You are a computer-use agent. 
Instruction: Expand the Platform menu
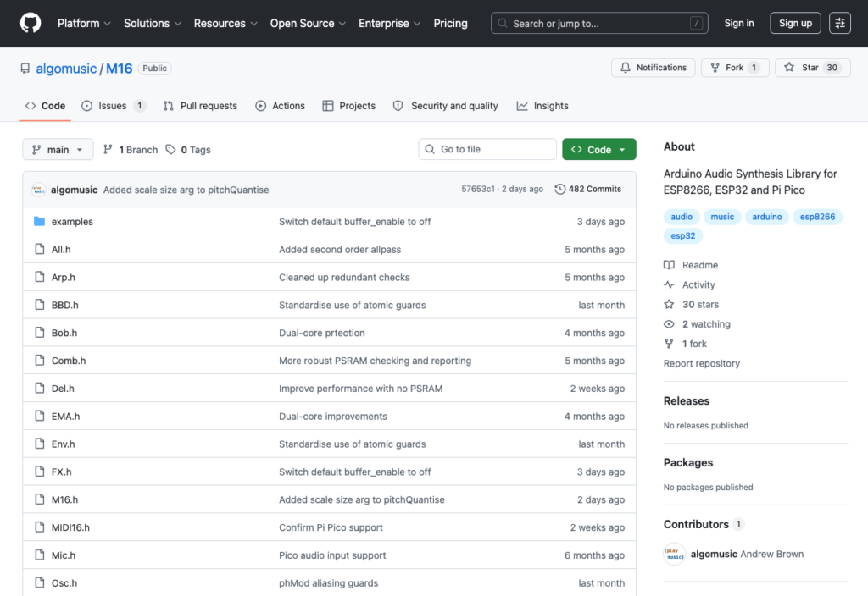[x=84, y=23]
